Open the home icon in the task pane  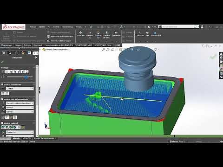tap(221, 54)
